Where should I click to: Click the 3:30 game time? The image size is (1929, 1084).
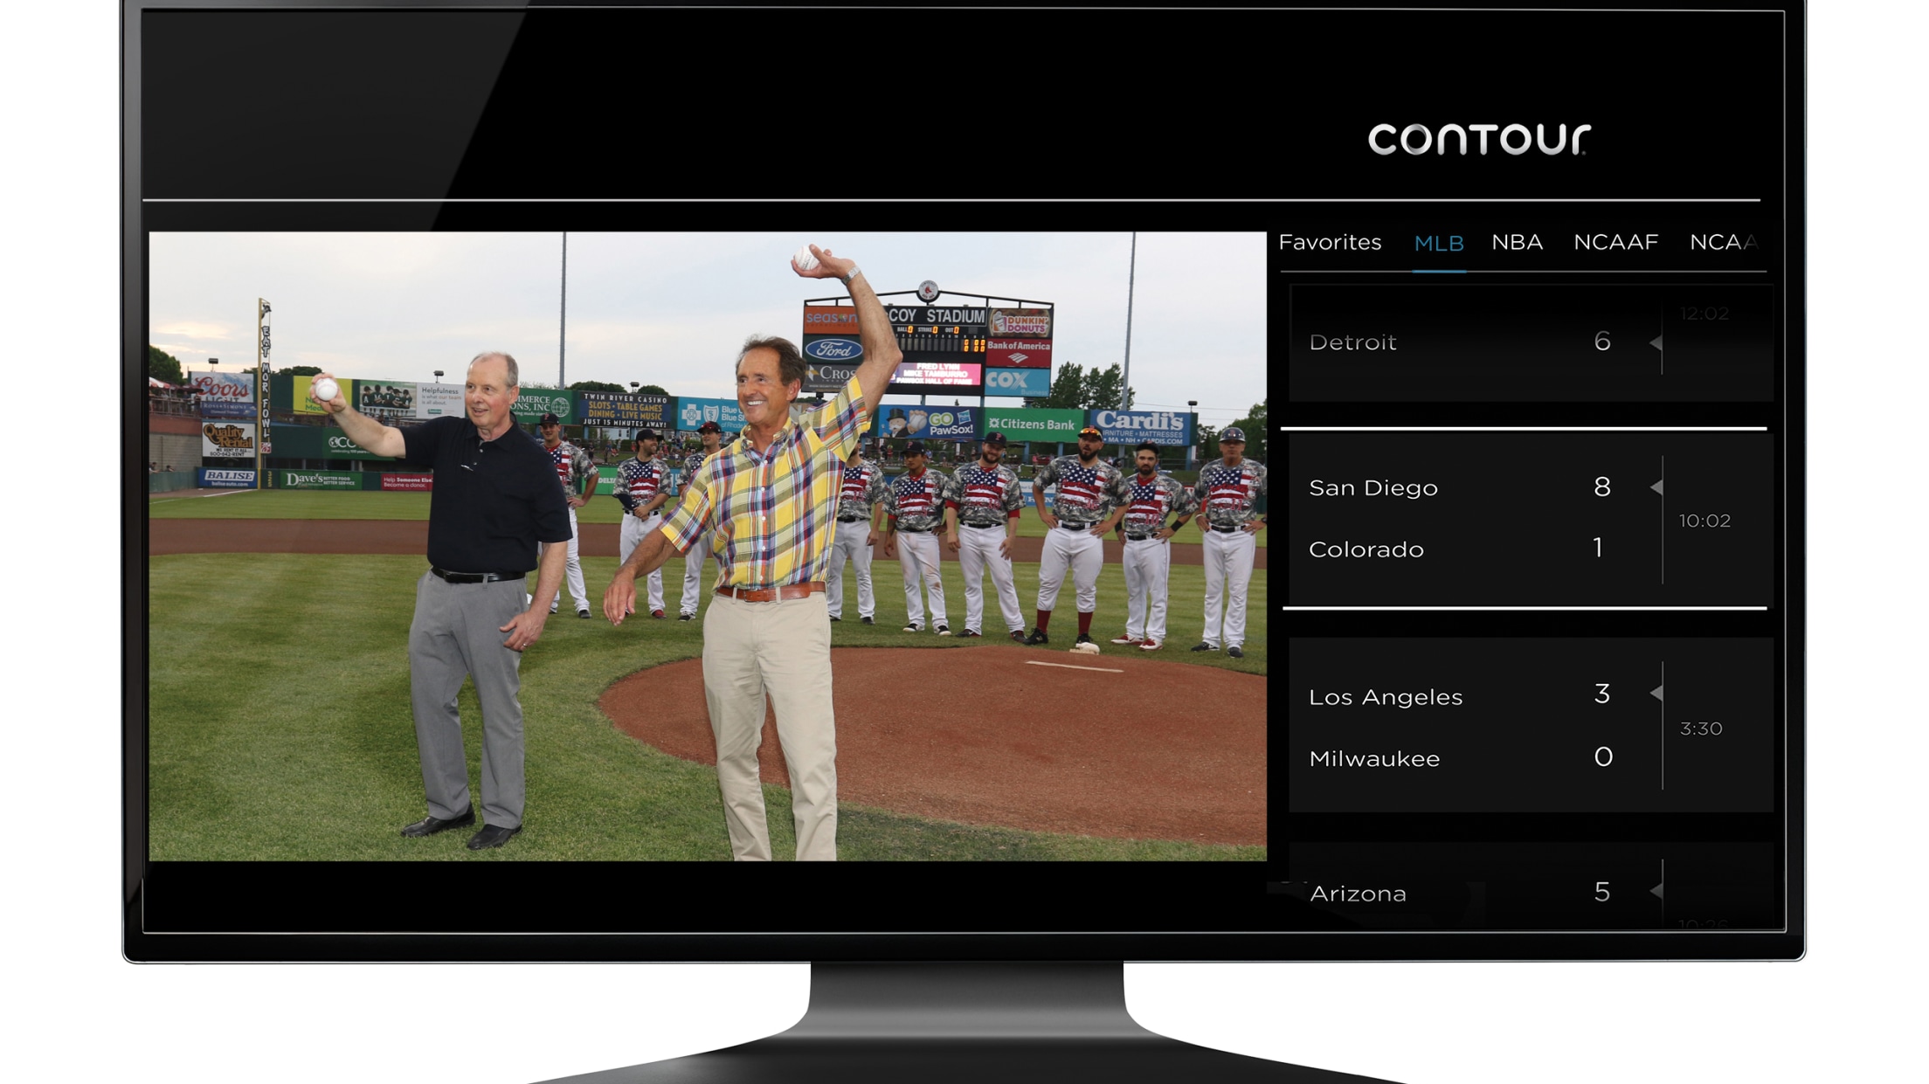click(x=1700, y=728)
